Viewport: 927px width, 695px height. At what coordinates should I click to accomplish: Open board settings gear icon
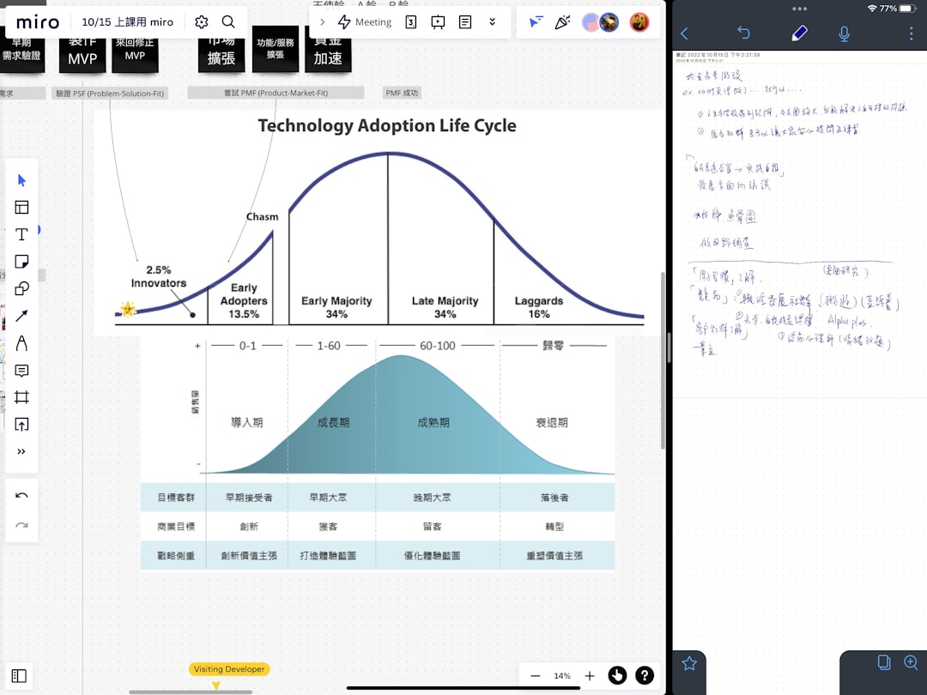click(201, 22)
